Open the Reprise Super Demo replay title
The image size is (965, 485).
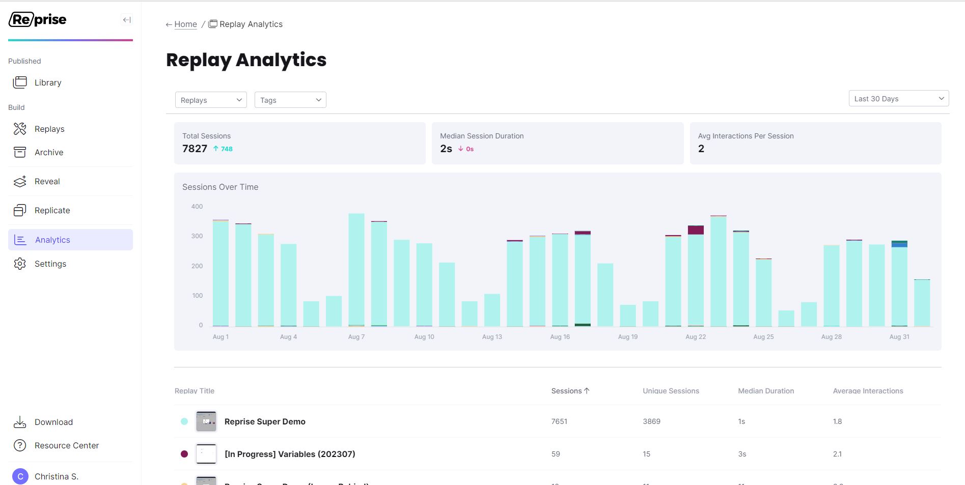tap(265, 421)
